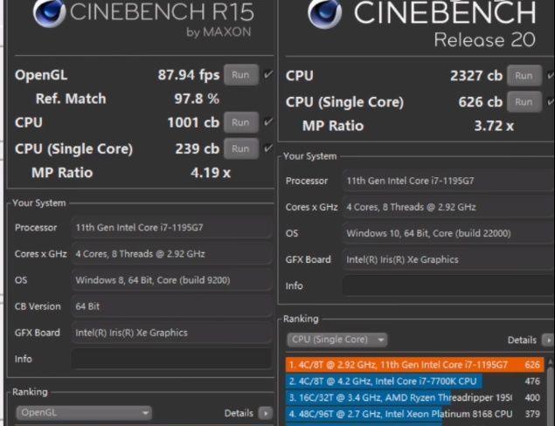This screenshot has height=426, width=555.
Task: Click R20 GFX Board value Iris Xe Graphics
Action: 448,259
